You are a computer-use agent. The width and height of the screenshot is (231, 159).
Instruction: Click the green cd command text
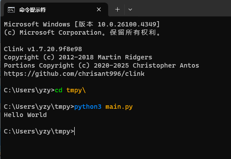pyautogui.click(x=59, y=90)
